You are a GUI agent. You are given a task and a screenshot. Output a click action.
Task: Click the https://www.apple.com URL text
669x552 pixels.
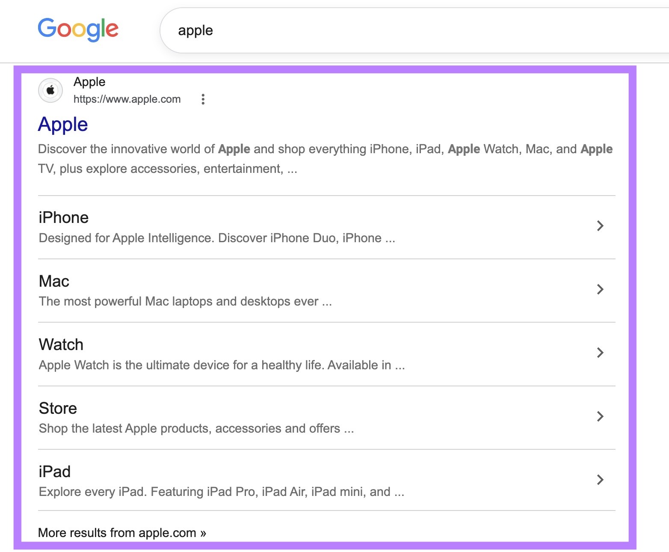(x=127, y=99)
